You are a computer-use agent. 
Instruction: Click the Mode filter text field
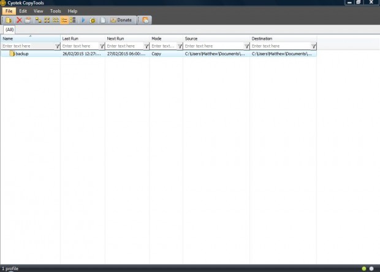pos(164,46)
